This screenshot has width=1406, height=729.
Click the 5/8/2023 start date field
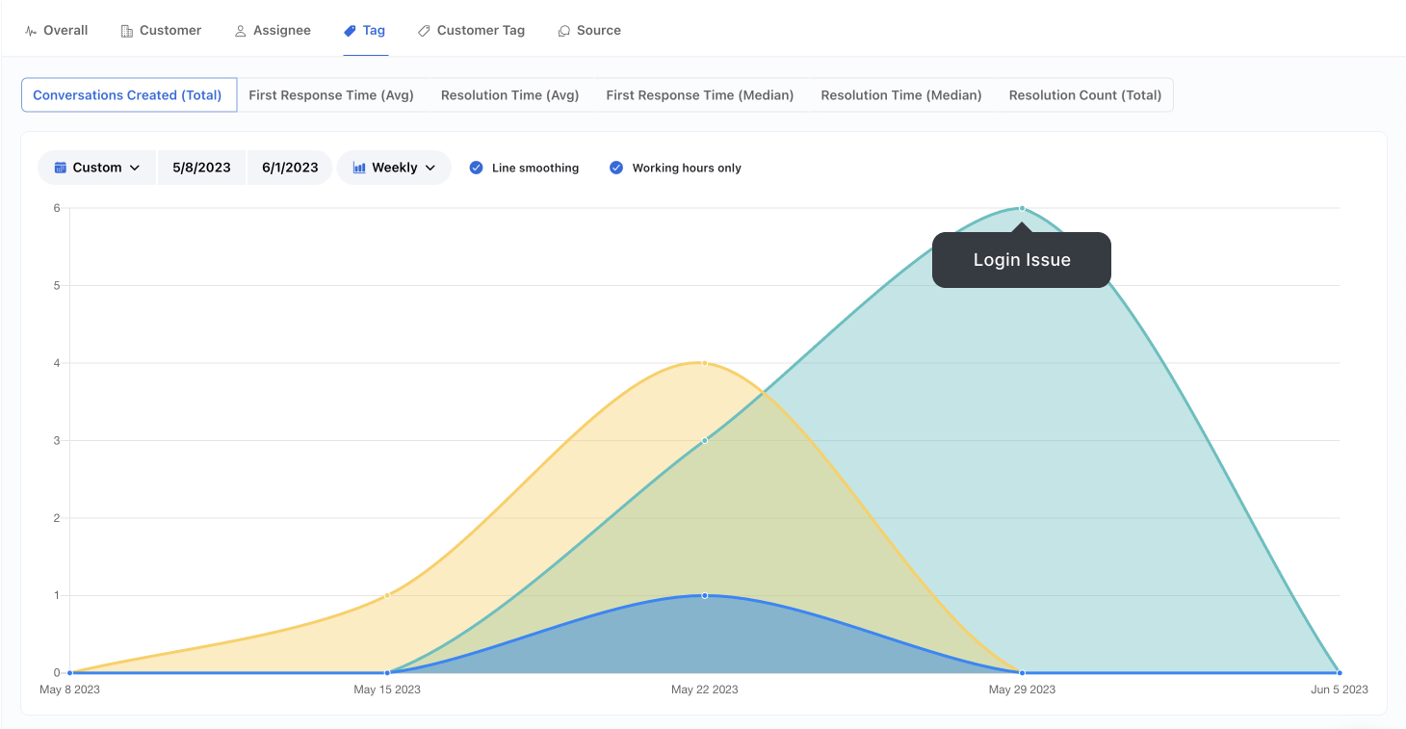click(201, 168)
